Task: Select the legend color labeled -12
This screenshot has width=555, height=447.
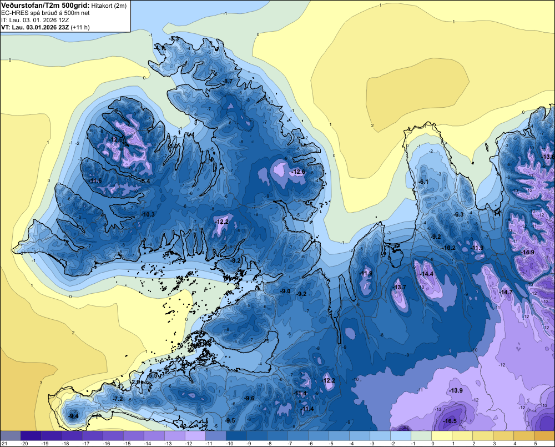Action: [x=195, y=435]
